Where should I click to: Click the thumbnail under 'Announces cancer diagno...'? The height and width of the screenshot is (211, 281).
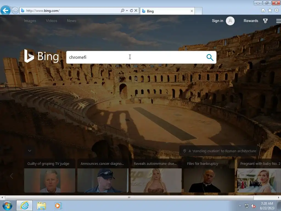[x=103, y=180]
